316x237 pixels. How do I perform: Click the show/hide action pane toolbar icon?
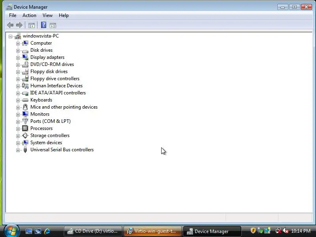coord(53,25)
